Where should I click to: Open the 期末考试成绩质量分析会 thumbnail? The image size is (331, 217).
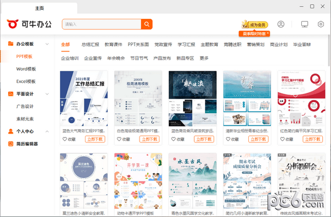point(247,181)
